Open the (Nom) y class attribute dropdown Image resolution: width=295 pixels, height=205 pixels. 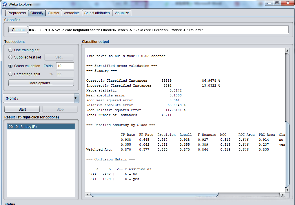click(41, 98)
